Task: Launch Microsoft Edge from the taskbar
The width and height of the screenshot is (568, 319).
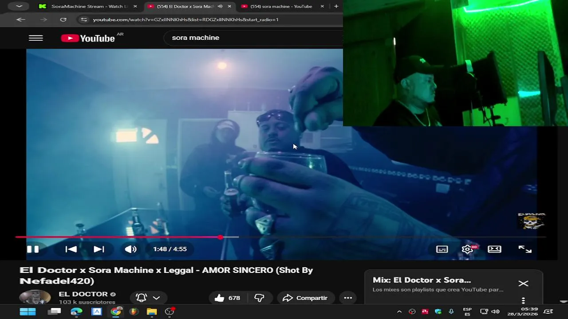Action: tap(76, 311)
